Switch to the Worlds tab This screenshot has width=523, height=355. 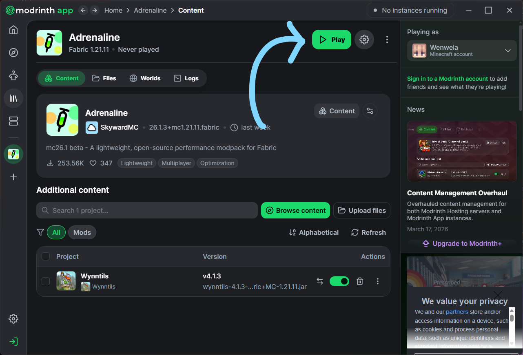[x=145, y=78]
